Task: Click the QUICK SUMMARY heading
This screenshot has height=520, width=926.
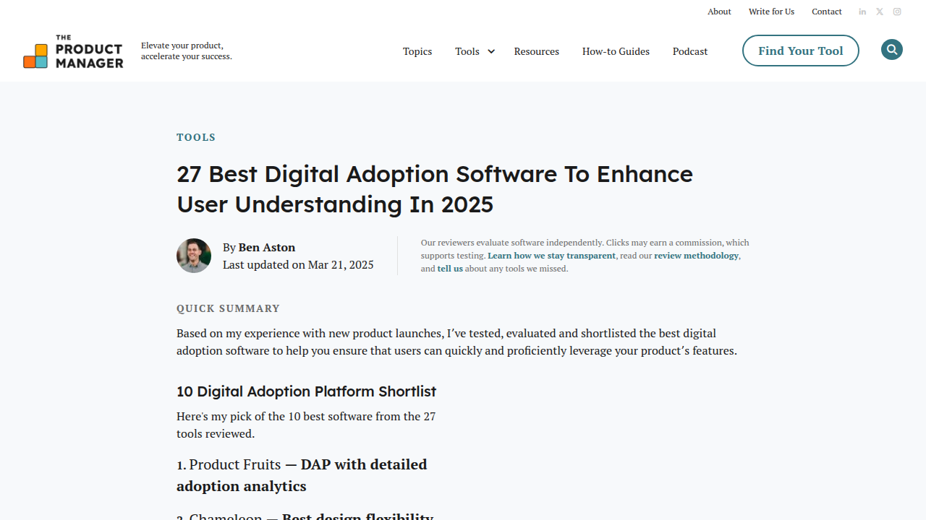Action: (x=228, y=308)
